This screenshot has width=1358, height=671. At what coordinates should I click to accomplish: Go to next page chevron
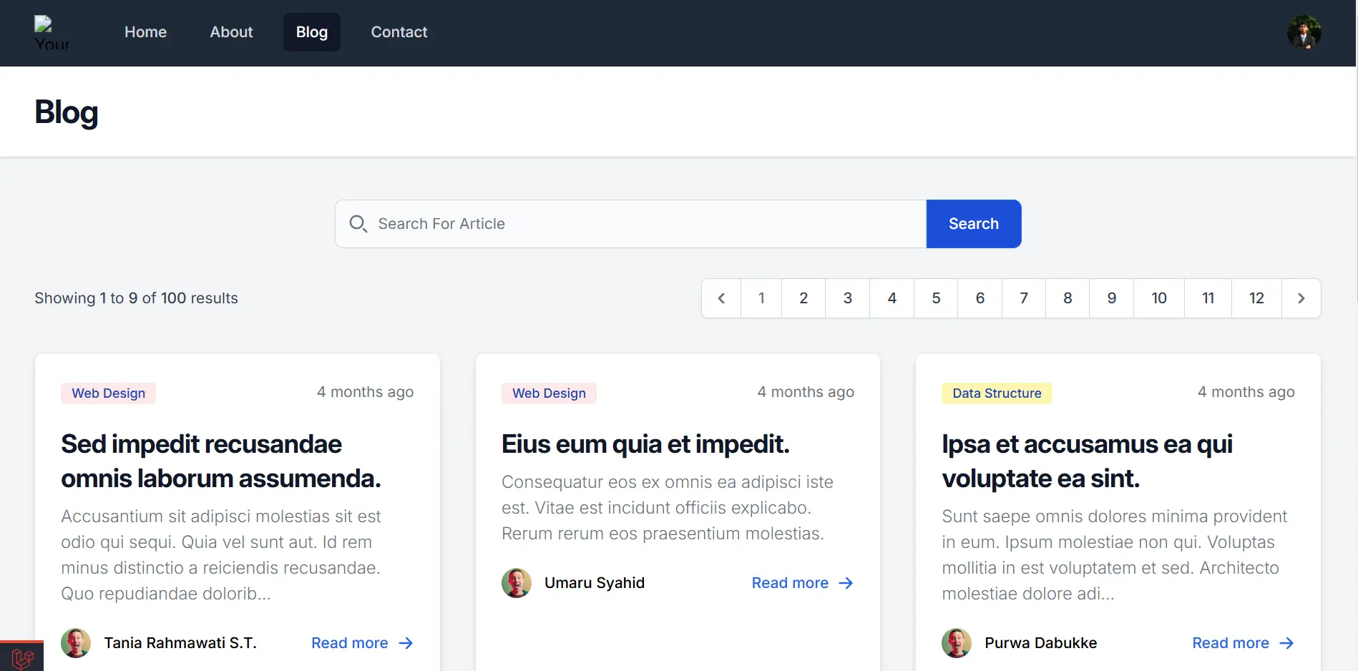(1301, 298)
